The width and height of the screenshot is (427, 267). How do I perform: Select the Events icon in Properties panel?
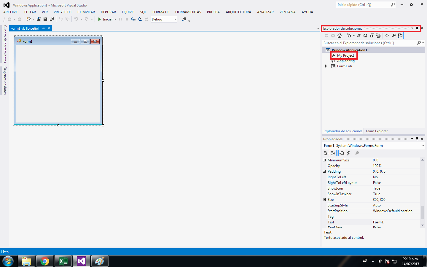click(x=348, y=153)
